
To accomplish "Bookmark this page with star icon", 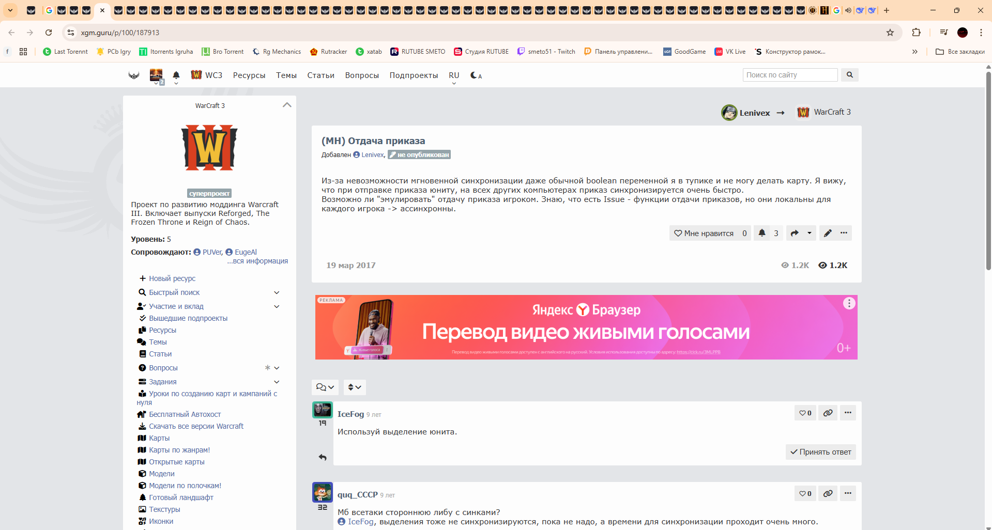I will tap(890, 33).
